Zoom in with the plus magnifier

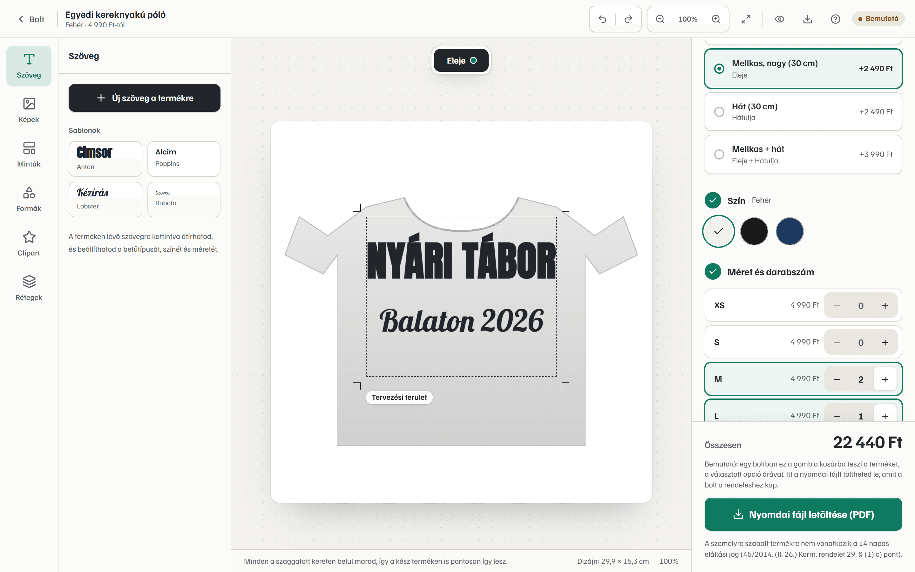716,19
